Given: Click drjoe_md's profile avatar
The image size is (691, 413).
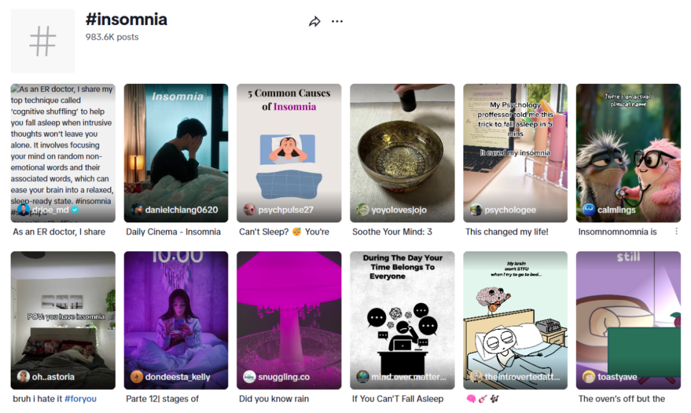Looking at the screenshot, I should tap(24, 210).
